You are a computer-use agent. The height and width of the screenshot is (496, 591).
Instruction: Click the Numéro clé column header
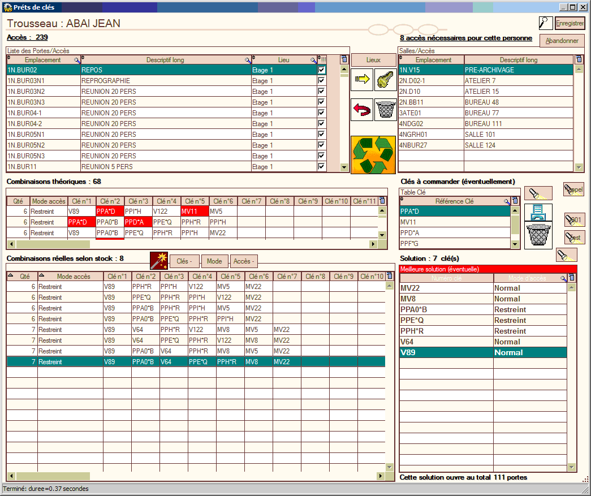tap(446, 278)
